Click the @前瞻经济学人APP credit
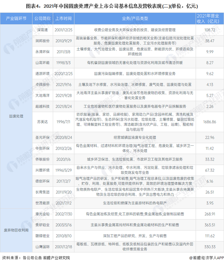The height and width of the screenshot is (264, 224). 206,258
